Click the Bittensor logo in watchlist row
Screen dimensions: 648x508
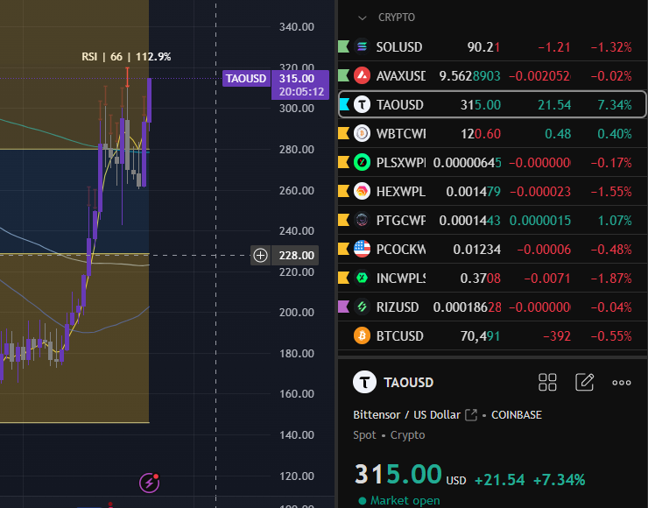coord(362,104)
